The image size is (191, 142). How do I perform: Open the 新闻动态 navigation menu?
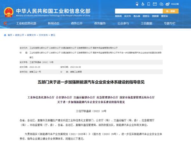[53, 23]
